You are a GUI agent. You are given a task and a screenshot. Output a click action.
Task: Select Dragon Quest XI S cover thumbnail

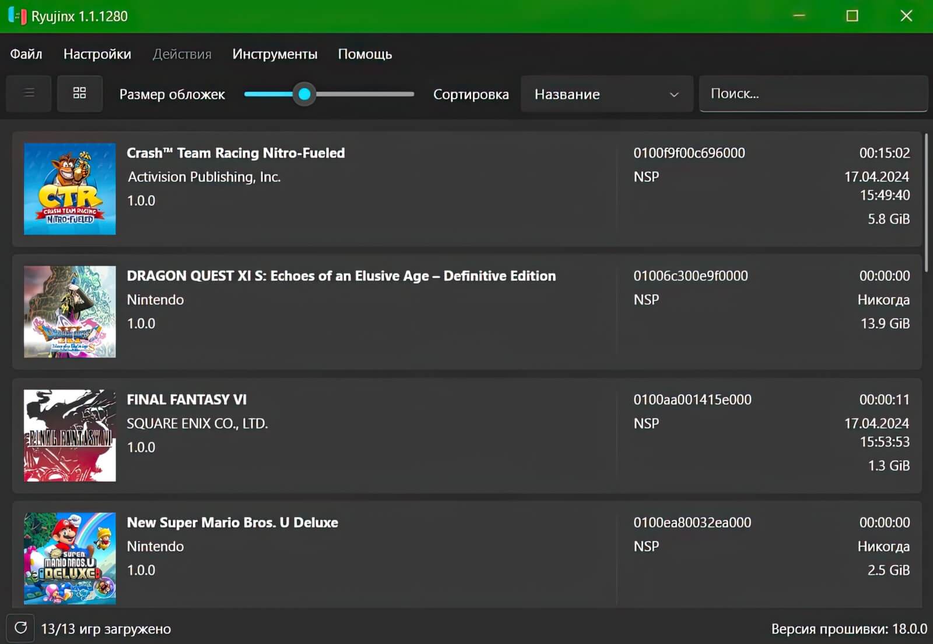point(70,312)
